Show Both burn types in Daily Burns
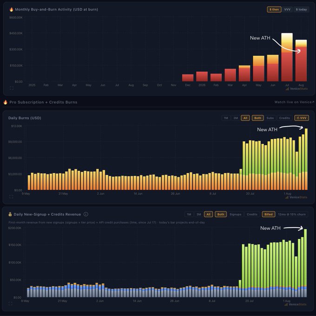Viewport: 316px width, 316px height. click(257, 118)
